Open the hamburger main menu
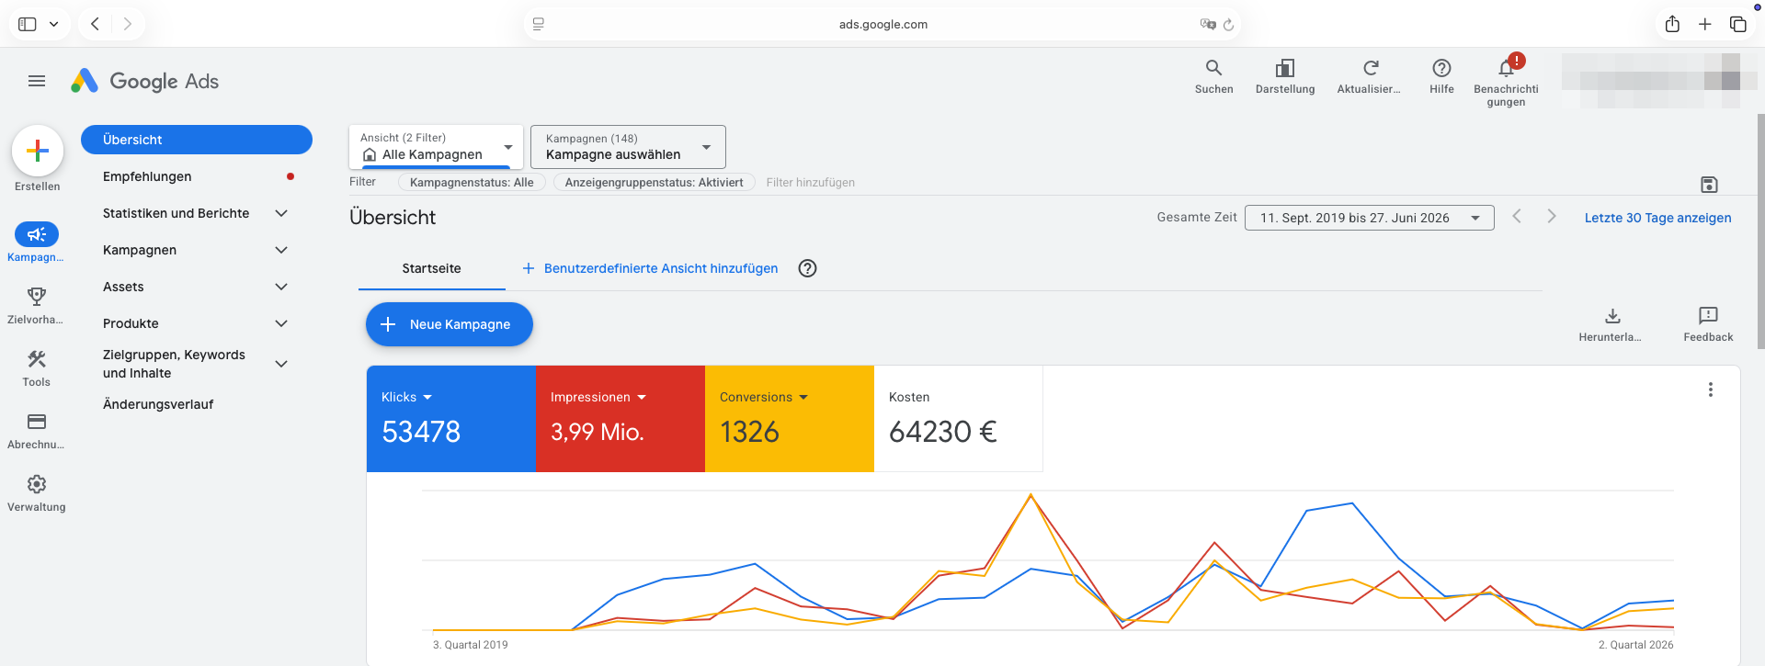 point(37,81)
